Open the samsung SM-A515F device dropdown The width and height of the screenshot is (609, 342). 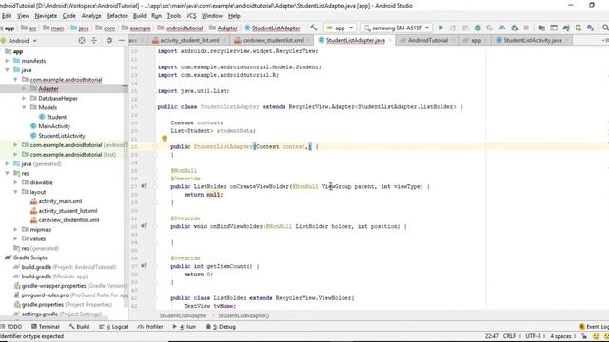(397, 28)
